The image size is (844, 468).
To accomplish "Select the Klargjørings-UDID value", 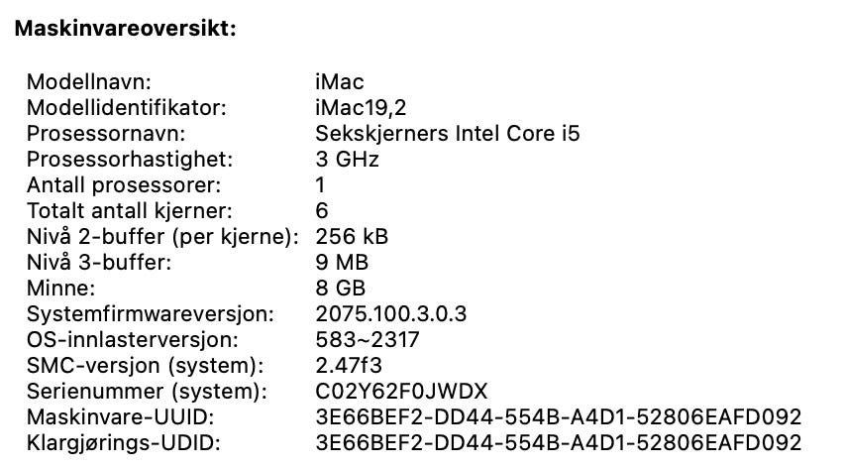I will pos(559,443).
